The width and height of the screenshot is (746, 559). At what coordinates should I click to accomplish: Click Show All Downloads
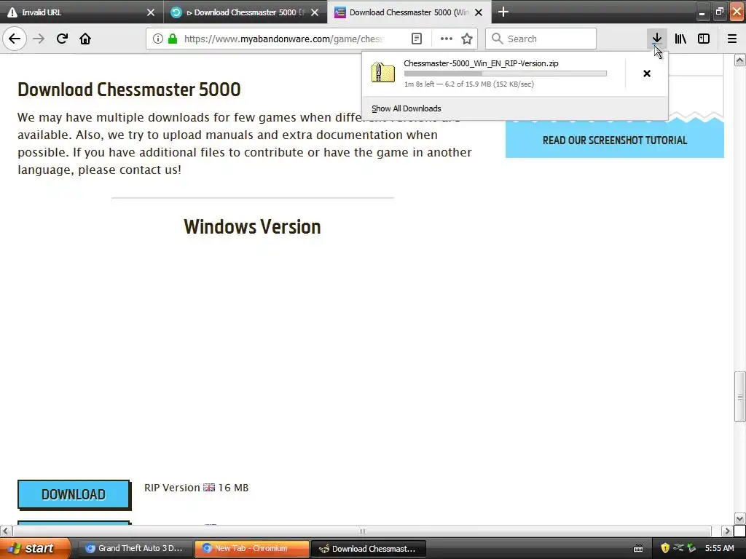click(407, 108)
